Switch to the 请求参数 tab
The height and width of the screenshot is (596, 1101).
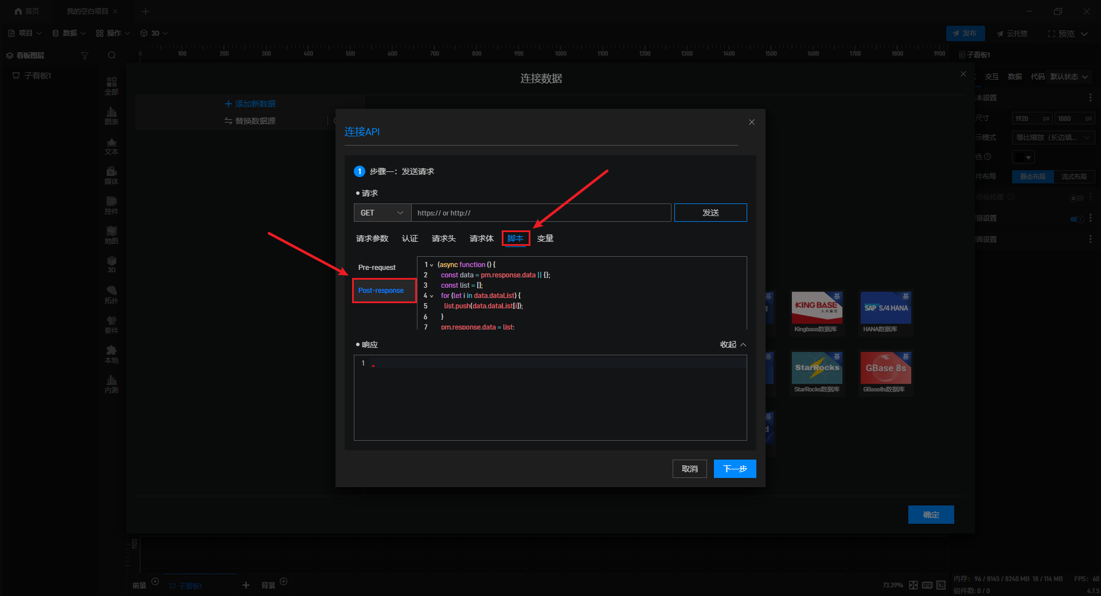(372, 238)
